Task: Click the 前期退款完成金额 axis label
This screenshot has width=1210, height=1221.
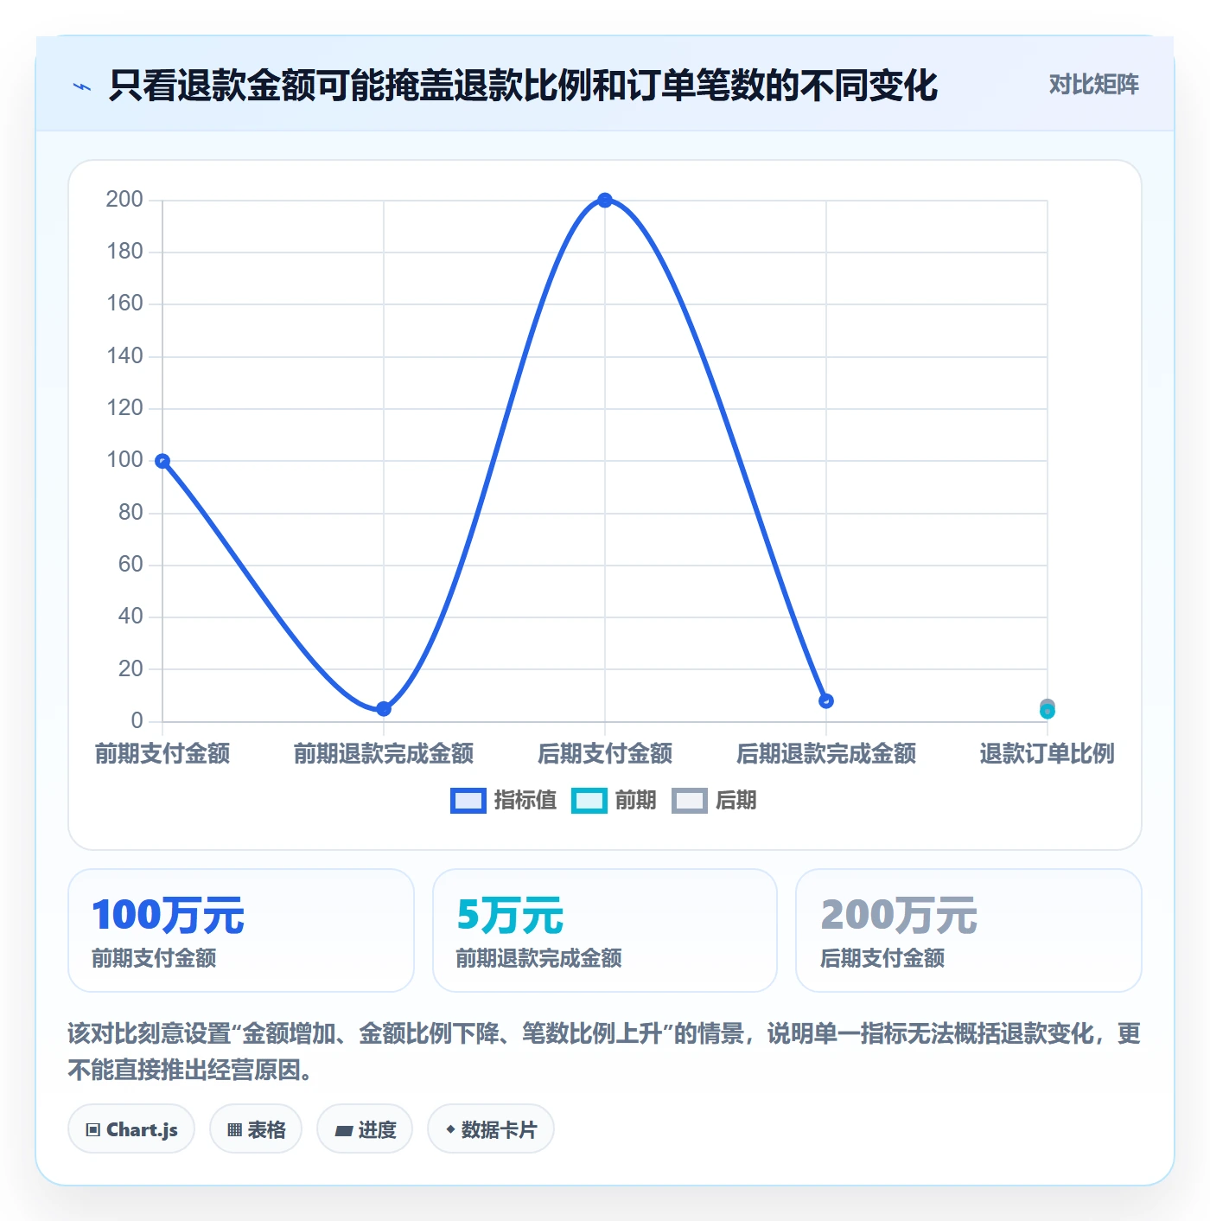Action: click(384, 753)
